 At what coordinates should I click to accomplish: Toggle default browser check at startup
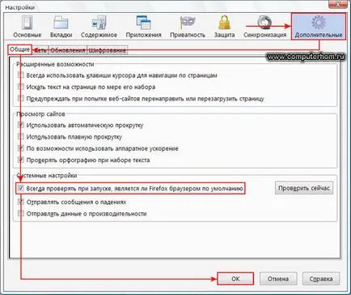21,188
